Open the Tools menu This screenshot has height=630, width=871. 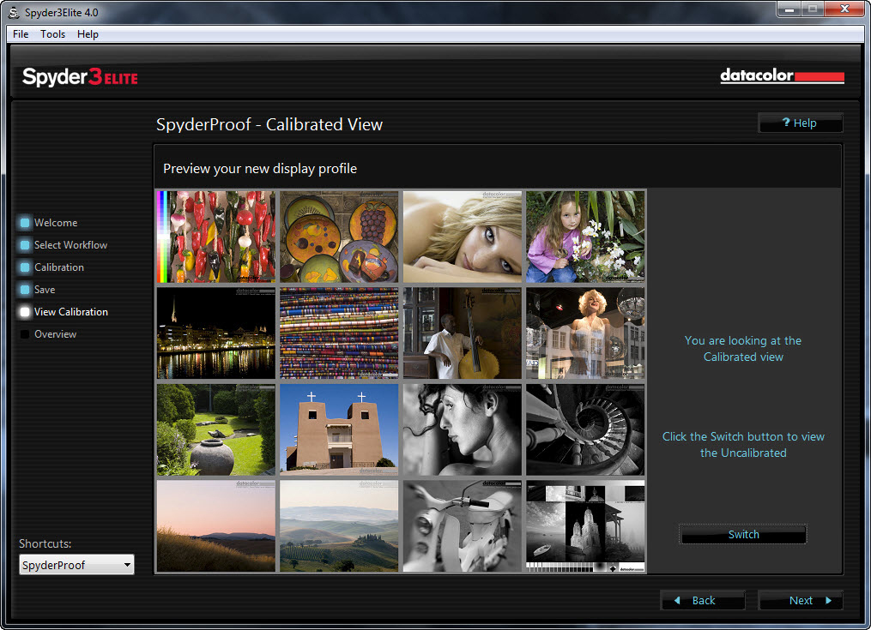pos(52,34)
